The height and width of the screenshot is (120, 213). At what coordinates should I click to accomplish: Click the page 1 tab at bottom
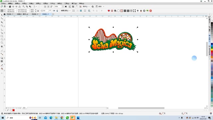pyautogui.click(x=24, y=108)
